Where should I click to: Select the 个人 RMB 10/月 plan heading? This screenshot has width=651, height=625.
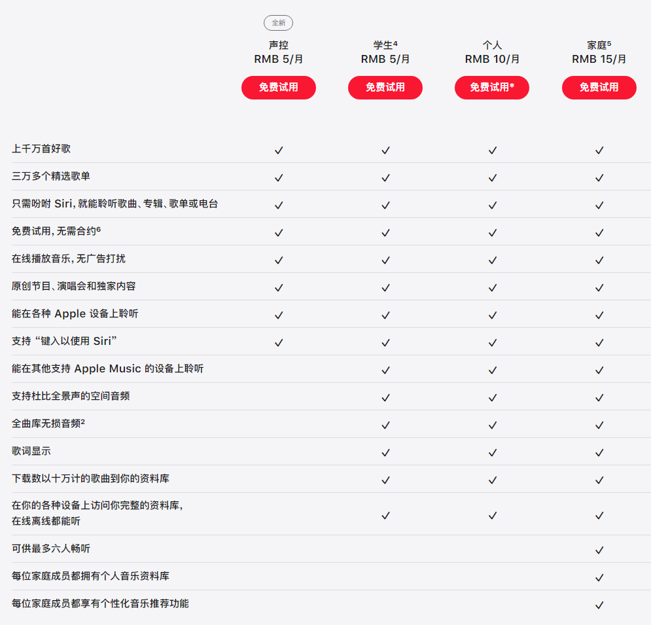tap(492, 52)
